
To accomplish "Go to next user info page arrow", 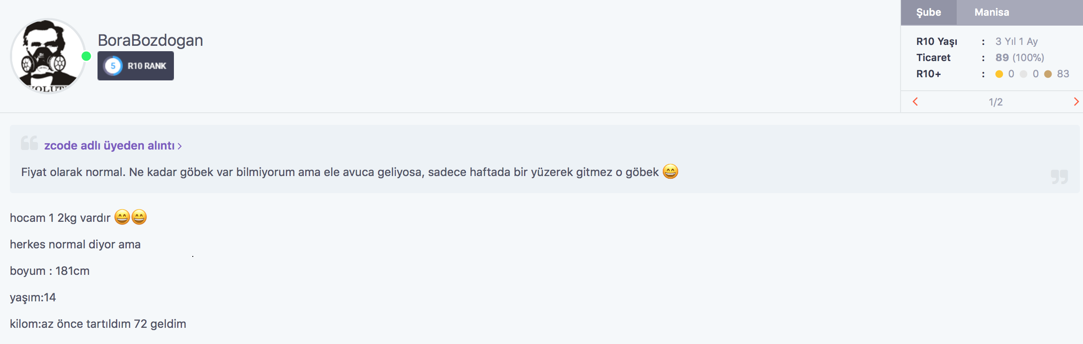I will coord(1076,101).
